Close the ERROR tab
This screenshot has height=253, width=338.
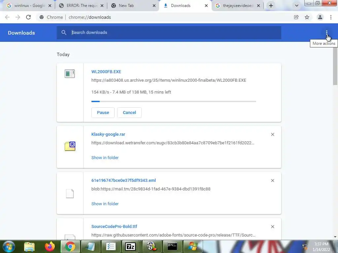tap(102, 6)
